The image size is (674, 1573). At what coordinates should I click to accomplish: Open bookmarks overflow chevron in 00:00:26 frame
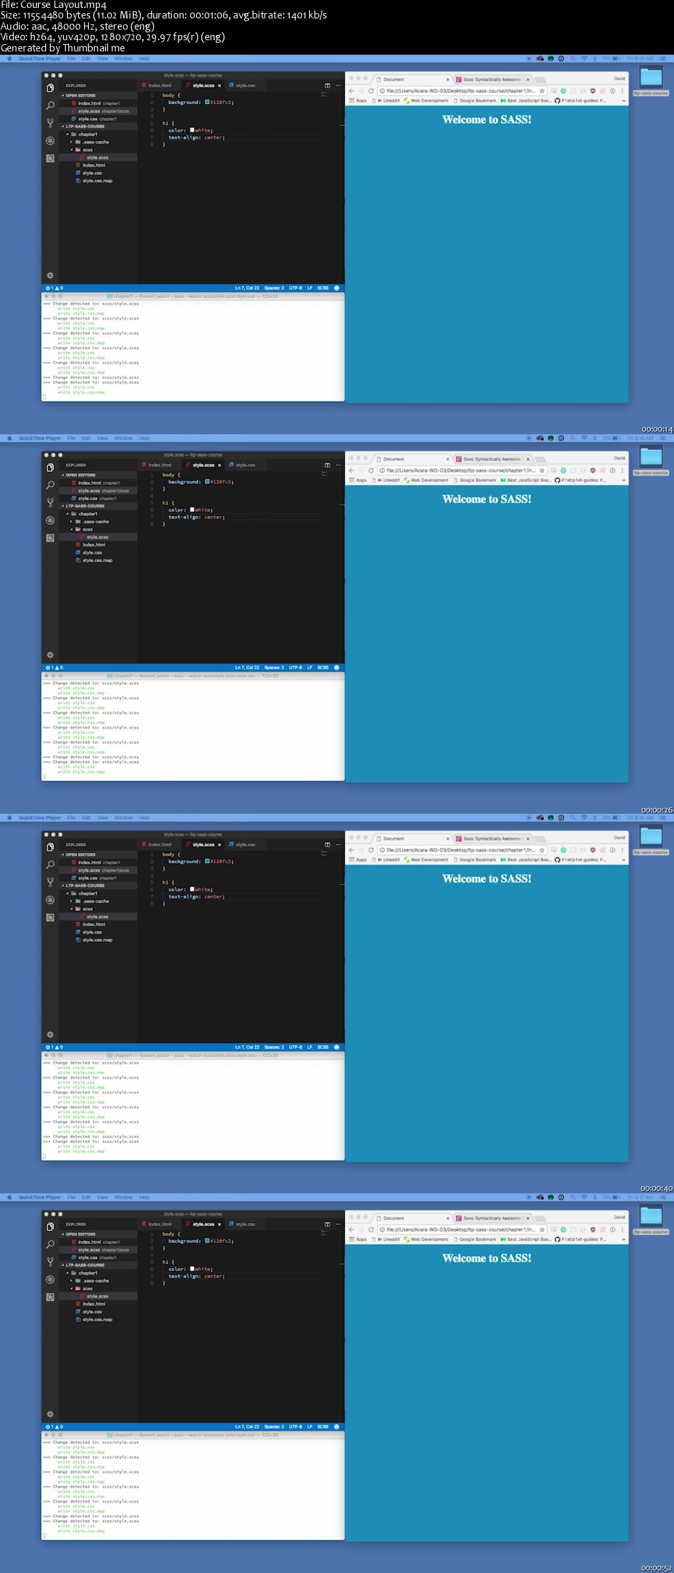coord(623,480)
